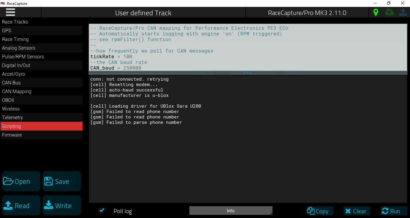Open Digital In/Out configuration

41,65
